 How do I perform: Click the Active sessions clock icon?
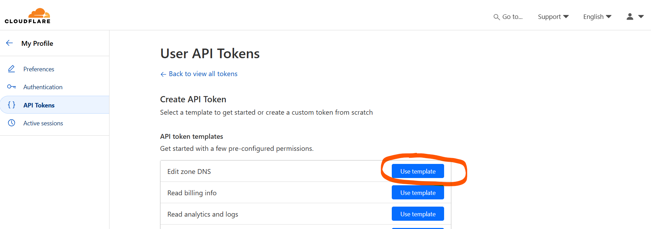coord(11,123)
